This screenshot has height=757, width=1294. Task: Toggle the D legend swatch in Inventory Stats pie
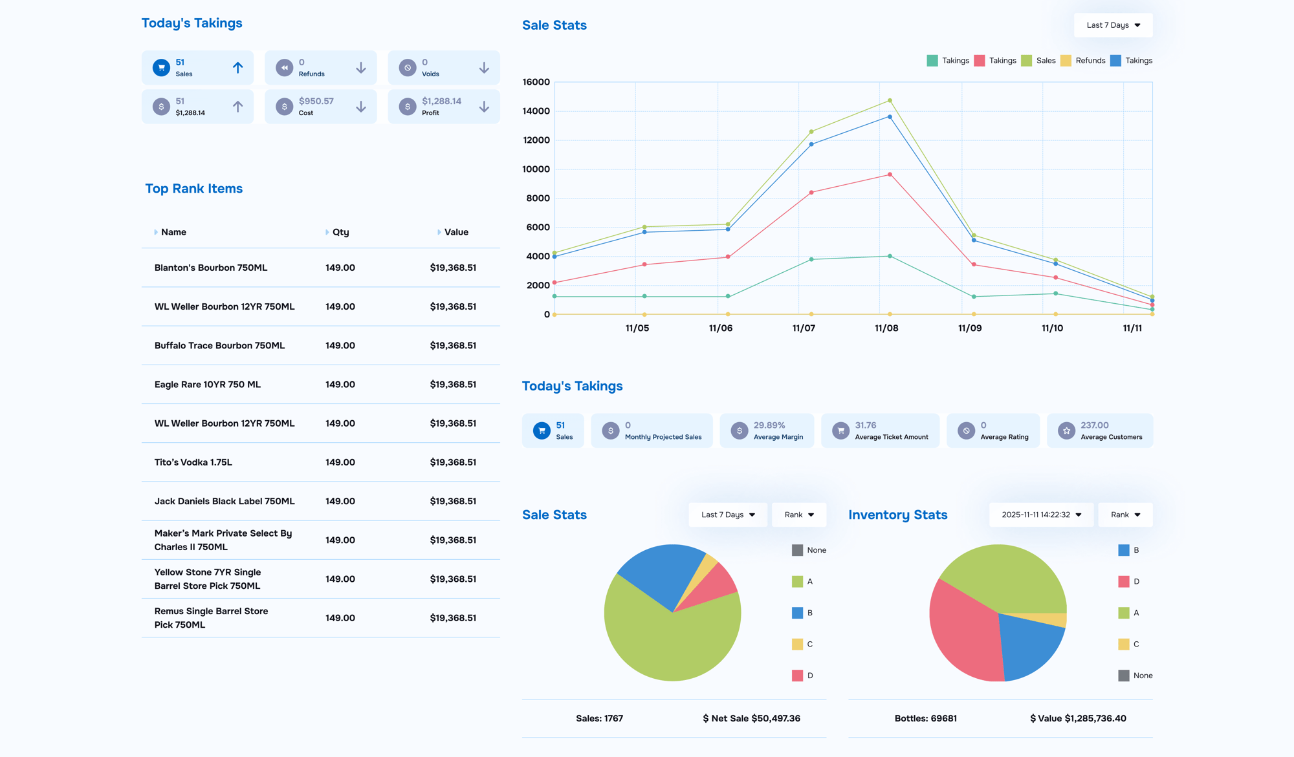1124,582
